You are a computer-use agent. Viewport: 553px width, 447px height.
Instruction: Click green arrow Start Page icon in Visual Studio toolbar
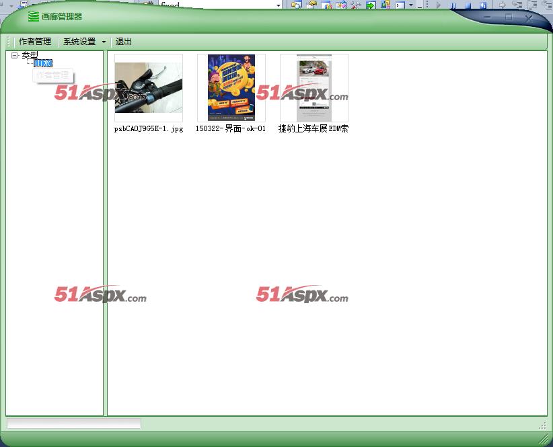371,5
